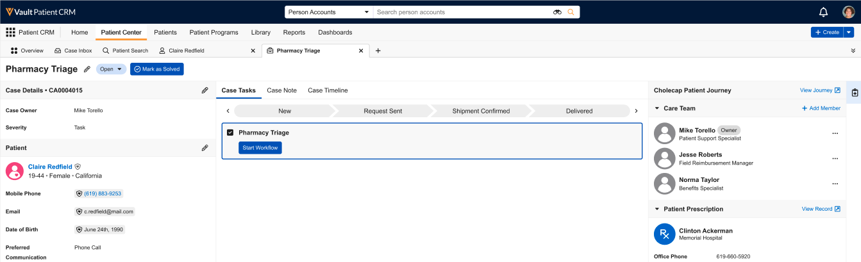861x262 pixels.
Task: Switch to the Case Note tab
Action: click(x=281, y=90)
